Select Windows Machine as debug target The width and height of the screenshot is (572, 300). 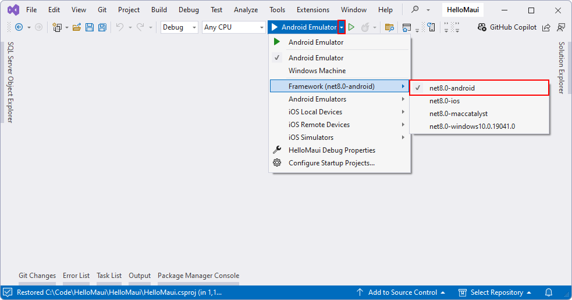point(340,71)
